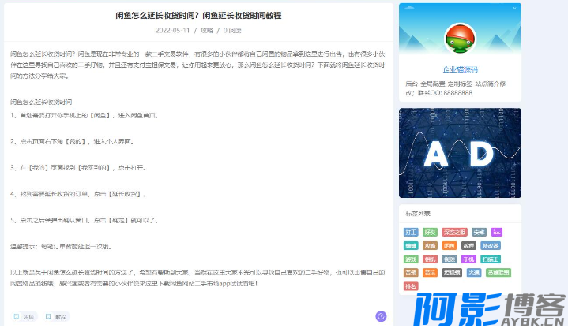Select the 视频 tag
This screenshot has width=568, height=328.
click(x=450, y=259)
